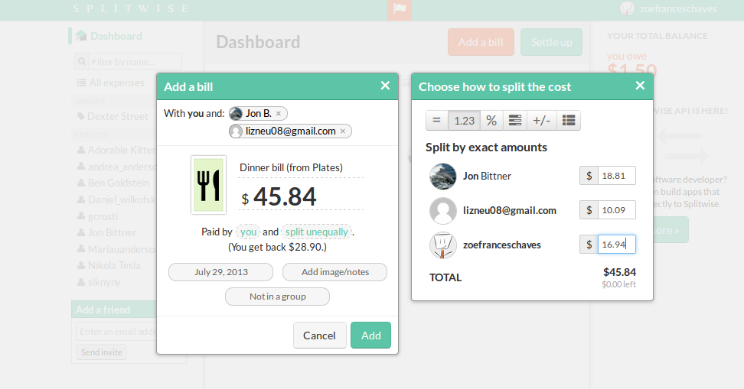This screenshot has height=389, width=744.
Task: Select friend Daniel_wilkofsky in sidebar
Action: [122, 200]
